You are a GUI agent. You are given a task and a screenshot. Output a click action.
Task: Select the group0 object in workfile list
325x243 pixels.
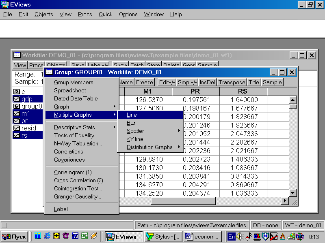[28, 106]
